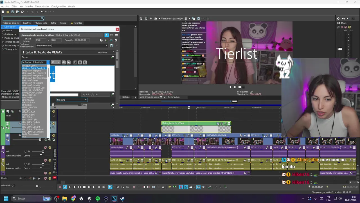This screenshot has width=360, height=203.
Task: Save preset with floppy disk icon
Action: pyautogui.click(x=112, y=45)
